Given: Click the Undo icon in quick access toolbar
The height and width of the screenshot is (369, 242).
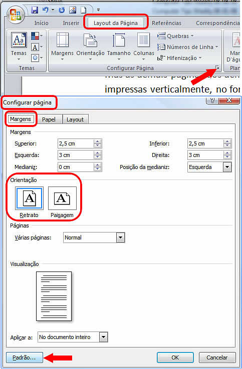Looking at the screenshot, I should tap(45, 10).
